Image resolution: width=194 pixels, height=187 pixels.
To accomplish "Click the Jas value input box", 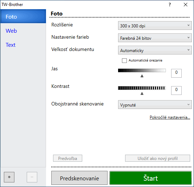I will [176, 73].
